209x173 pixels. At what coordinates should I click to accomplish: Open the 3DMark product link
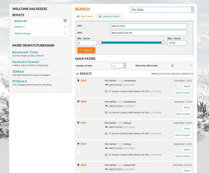pos(18,72)
